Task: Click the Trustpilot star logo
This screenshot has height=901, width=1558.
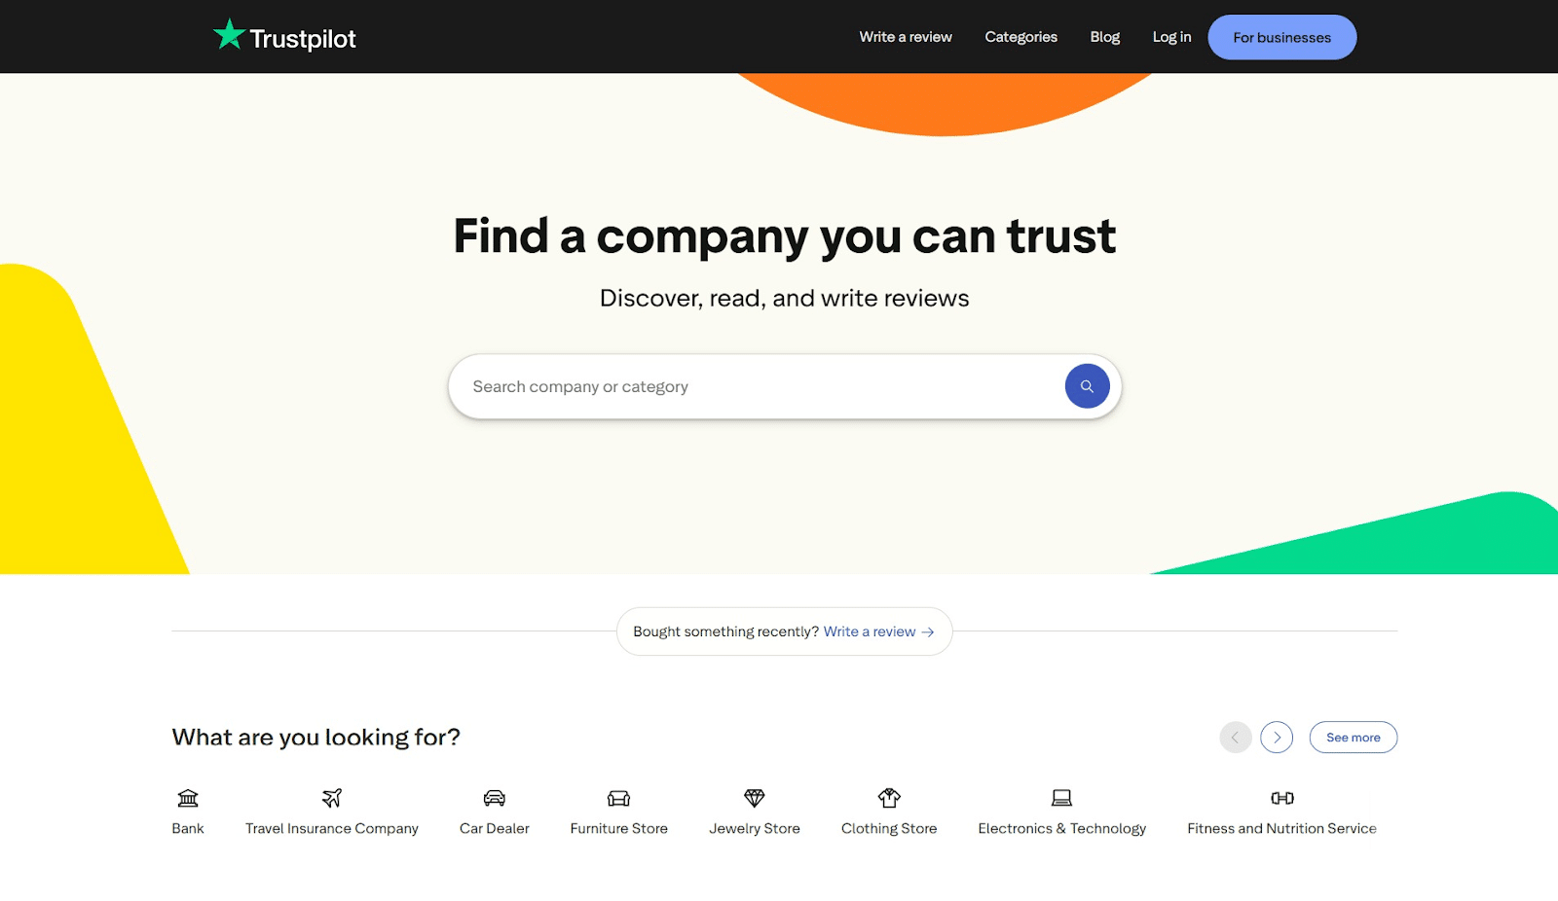Action: pos(228,33)
